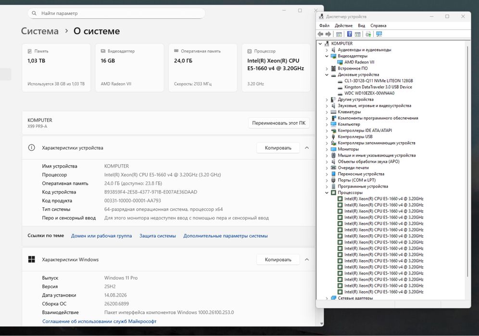479x336 pixels.
Task: Click the Порты (COM и LPT) icon
Action: tap(334, 180)
